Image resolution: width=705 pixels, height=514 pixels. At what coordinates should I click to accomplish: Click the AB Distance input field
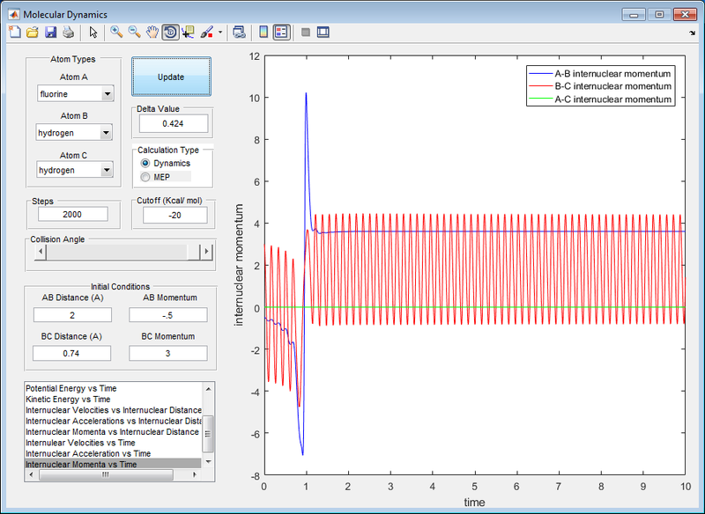click(72, 315)
